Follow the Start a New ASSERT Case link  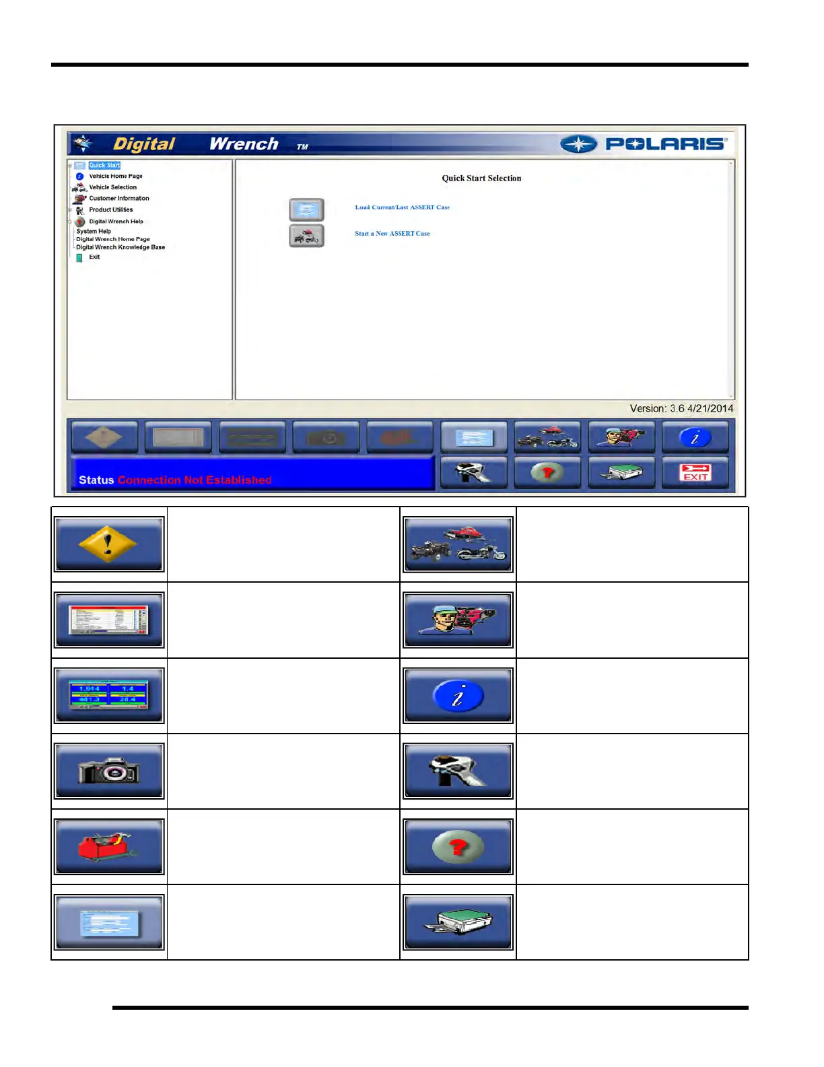coord(392,234)
